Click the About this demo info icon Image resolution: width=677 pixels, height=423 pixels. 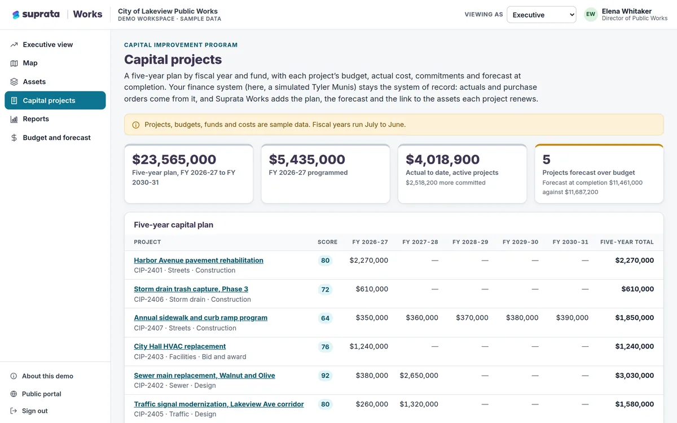(14, 376)
